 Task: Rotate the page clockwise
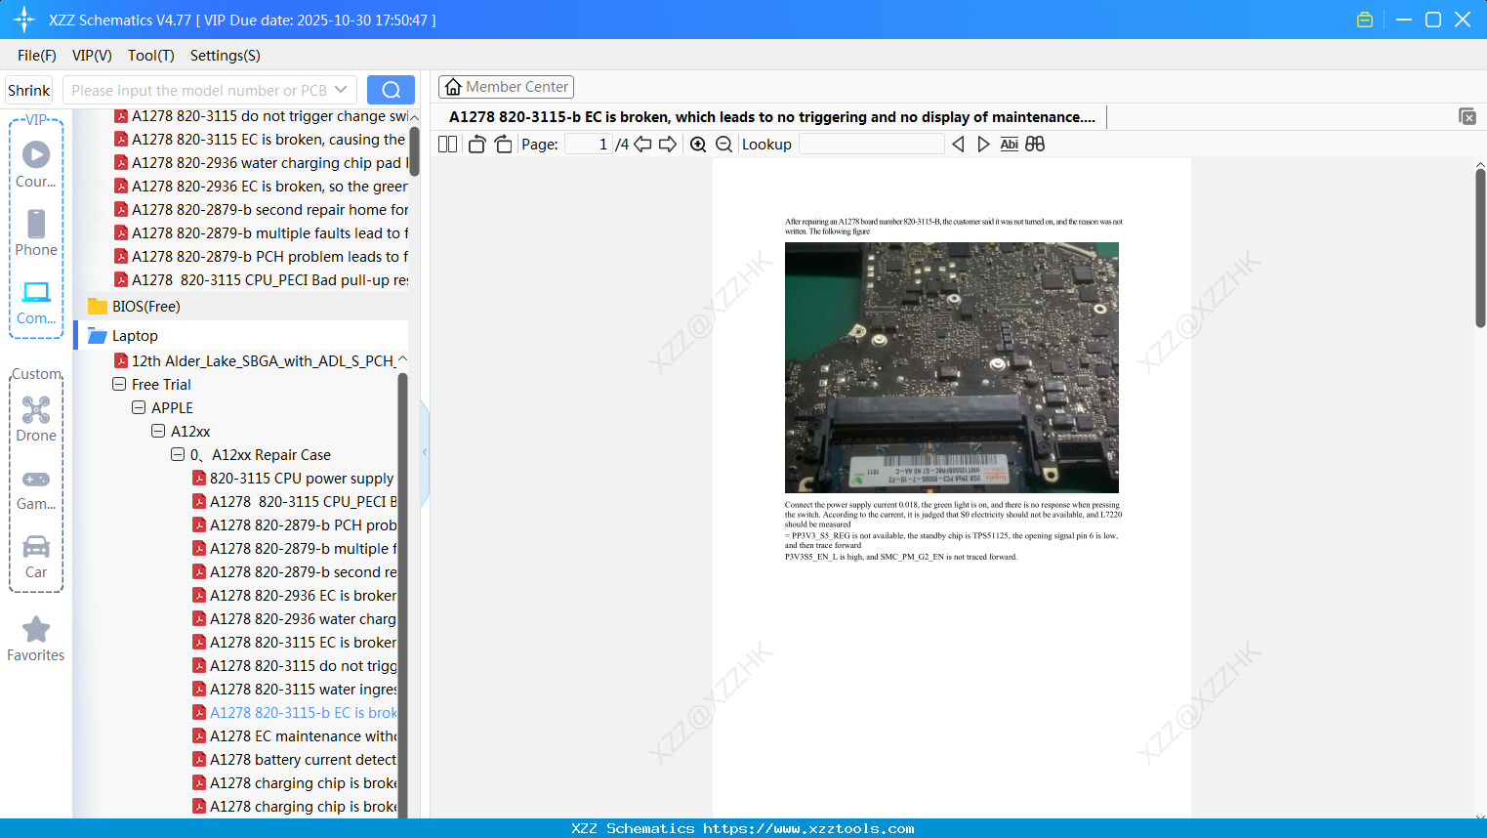click(x=503, y=145)
